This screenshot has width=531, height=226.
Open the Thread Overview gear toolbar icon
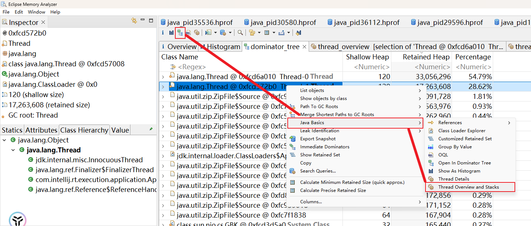(x=197, y=33)
